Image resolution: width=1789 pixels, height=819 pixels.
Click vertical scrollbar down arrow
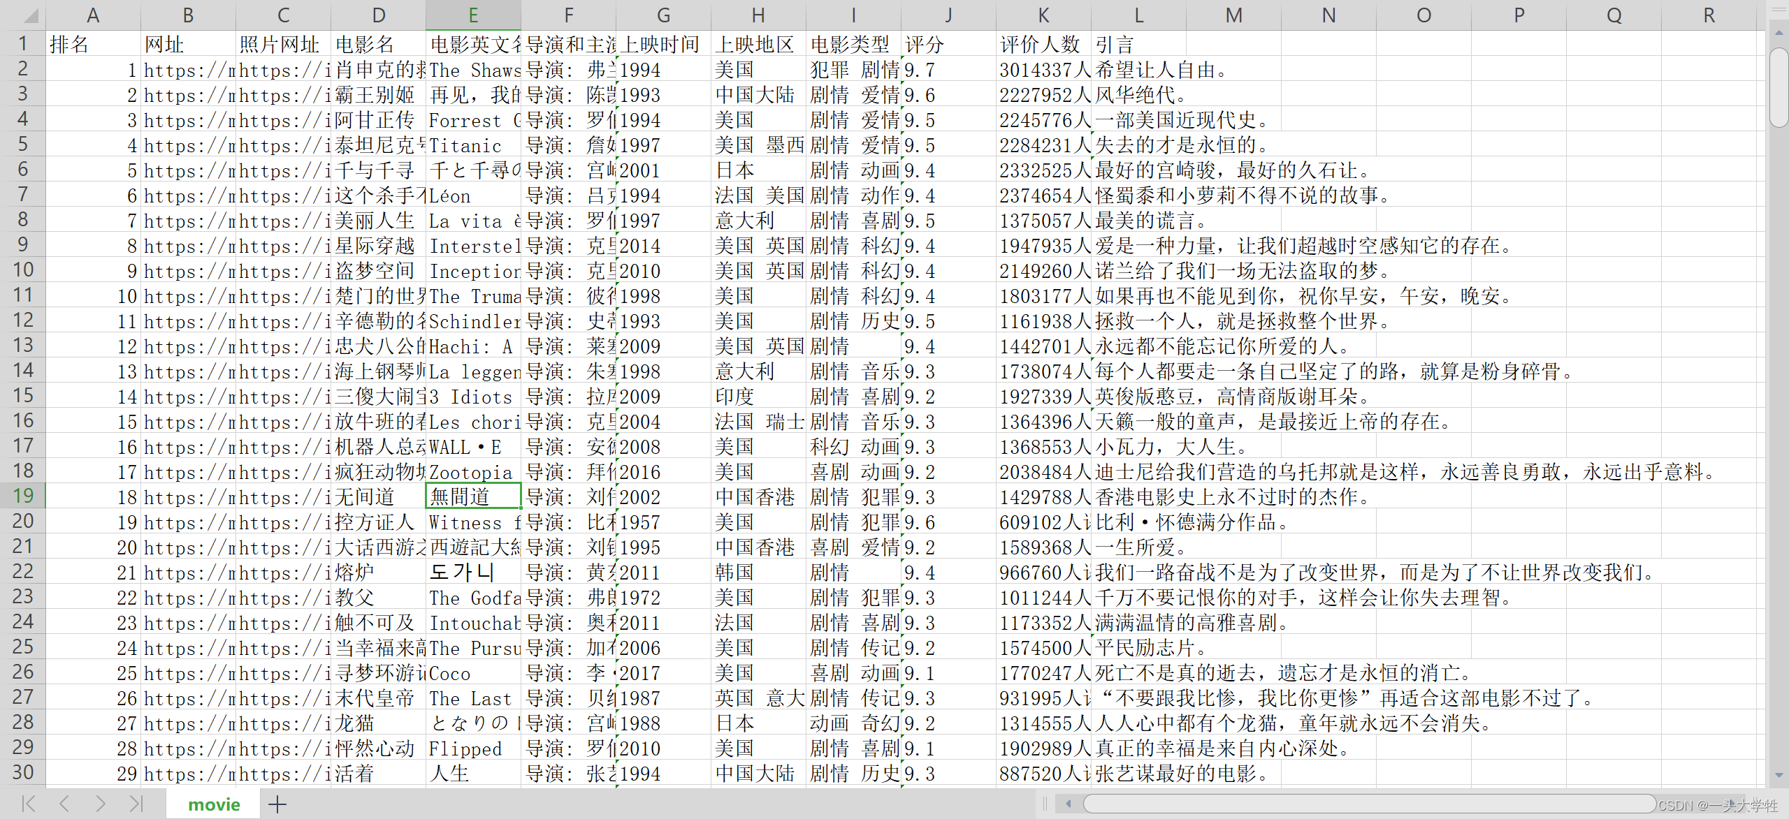[1779, 775]
